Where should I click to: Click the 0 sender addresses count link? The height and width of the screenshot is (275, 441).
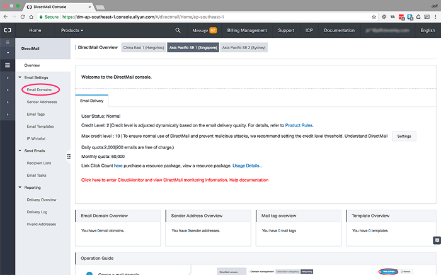tap(189, 230)
